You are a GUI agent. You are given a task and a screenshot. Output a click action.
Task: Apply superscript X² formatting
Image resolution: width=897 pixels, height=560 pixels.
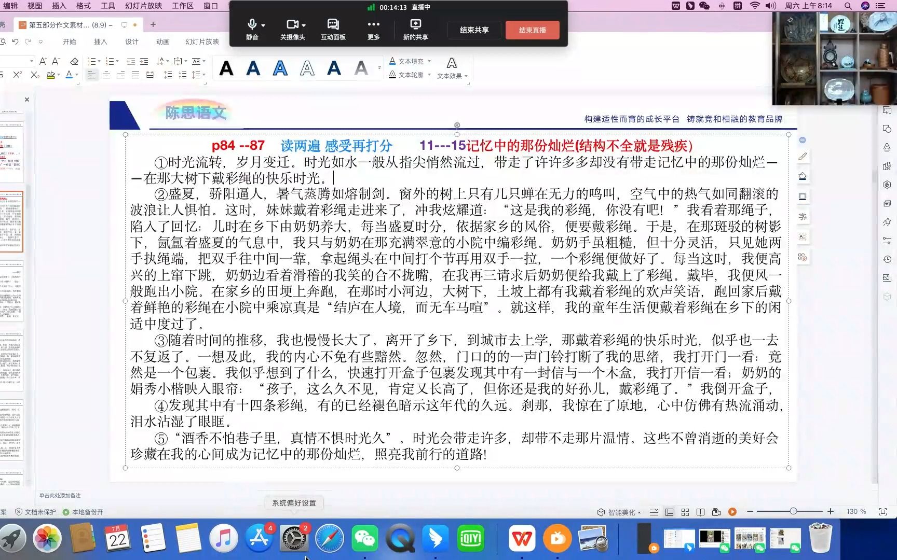17,75
